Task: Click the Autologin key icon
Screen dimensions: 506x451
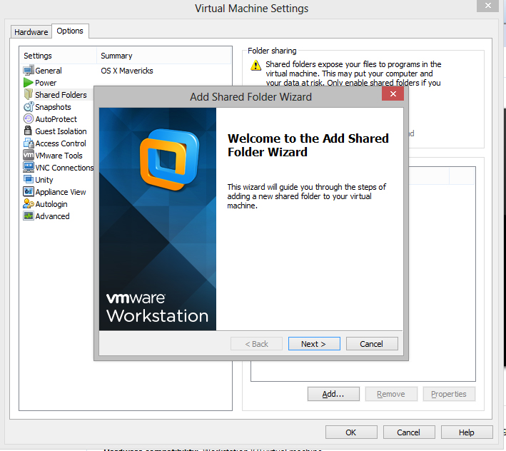Action: point(29,203)
